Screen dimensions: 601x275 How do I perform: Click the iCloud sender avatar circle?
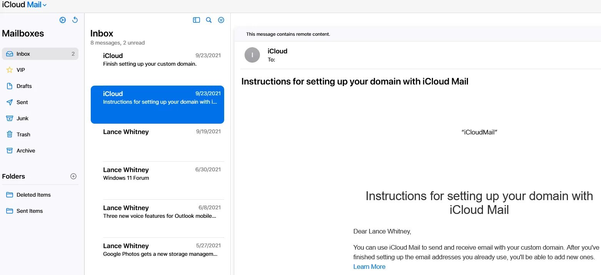pyautogui.click(x=252, y=55)
